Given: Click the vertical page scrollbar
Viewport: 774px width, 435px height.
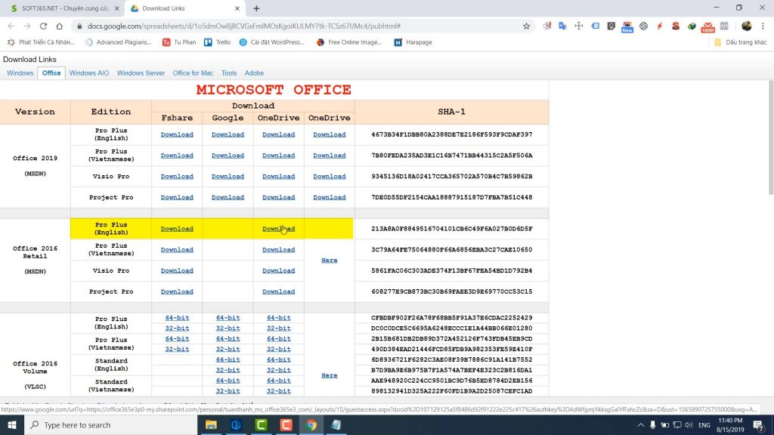Looking at the screenshot, I should pos(770,138).
